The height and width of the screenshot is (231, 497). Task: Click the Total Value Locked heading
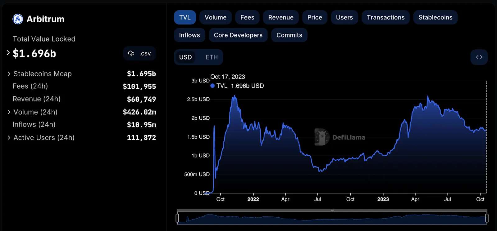(x=44, y=39)
